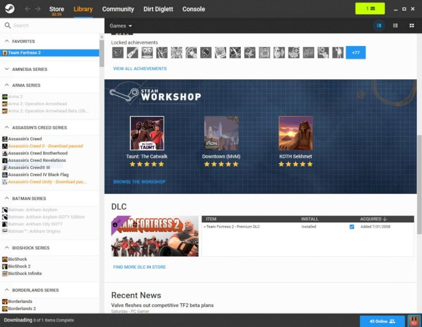422x327 pixels.
Task: Collapse the Borderlands Series category
Action: 7,290
